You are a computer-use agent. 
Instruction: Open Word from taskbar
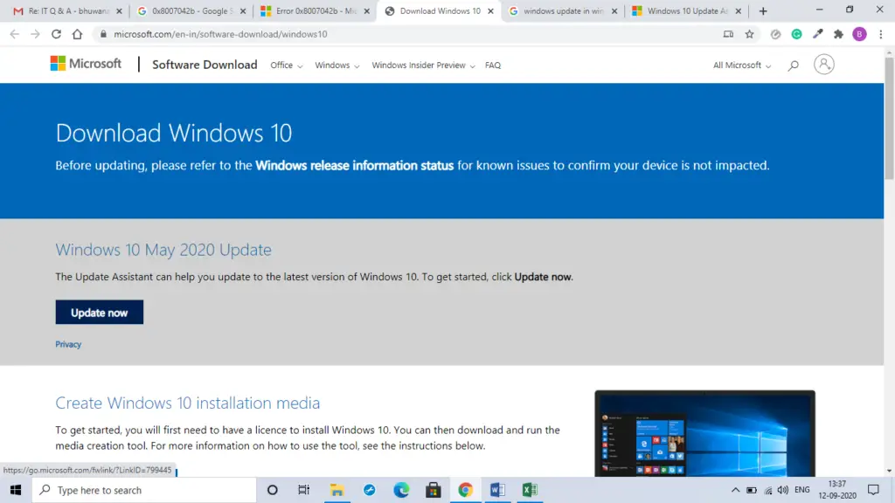coord(497,490)
